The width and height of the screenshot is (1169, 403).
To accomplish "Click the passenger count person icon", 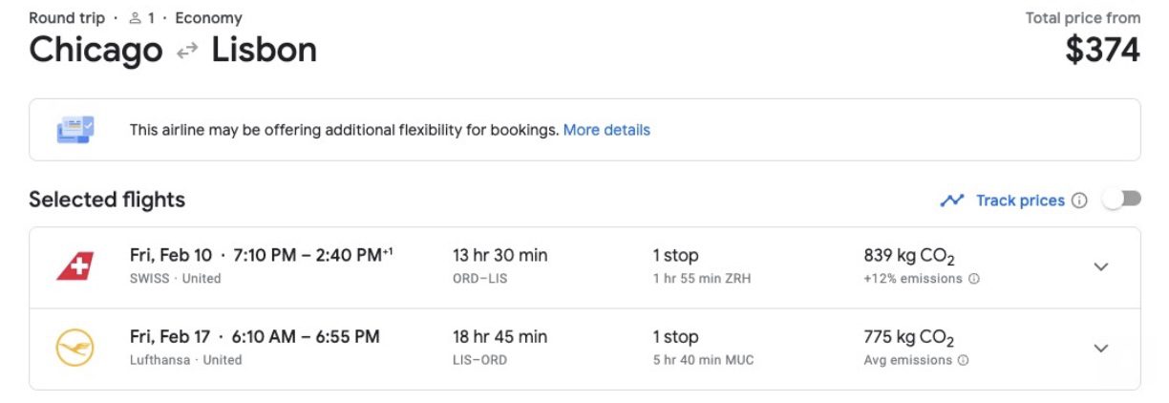I will coord(135,18).
